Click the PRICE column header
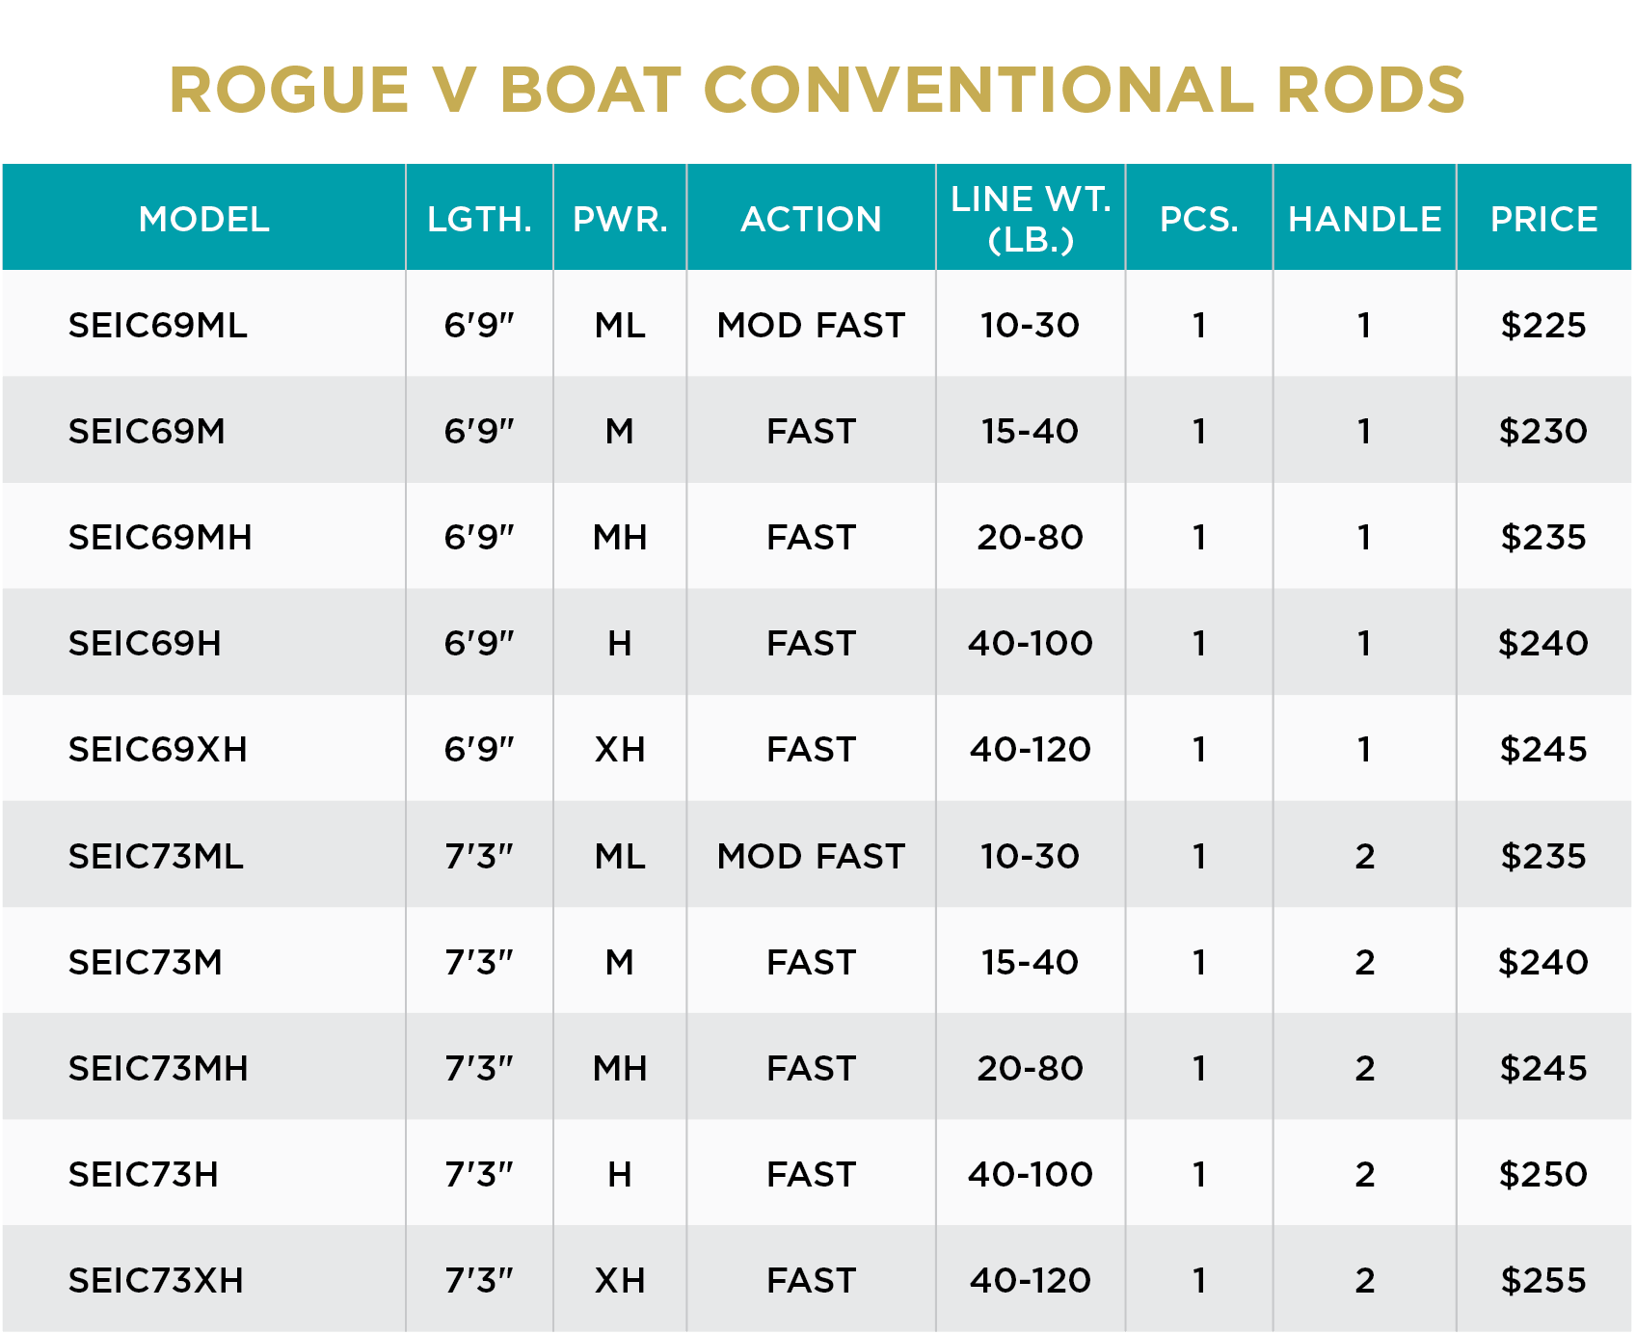This screenshot has width=1635, height=1334. point(1543,219)
